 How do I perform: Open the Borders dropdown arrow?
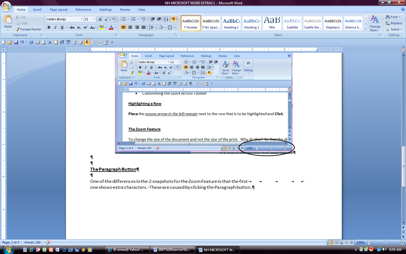click(x=174, y=27)
